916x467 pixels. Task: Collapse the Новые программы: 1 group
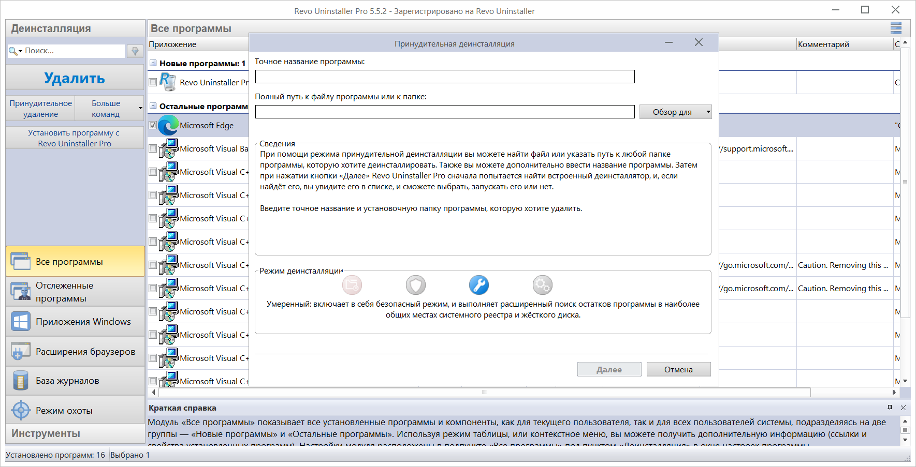tap(153, 63)
